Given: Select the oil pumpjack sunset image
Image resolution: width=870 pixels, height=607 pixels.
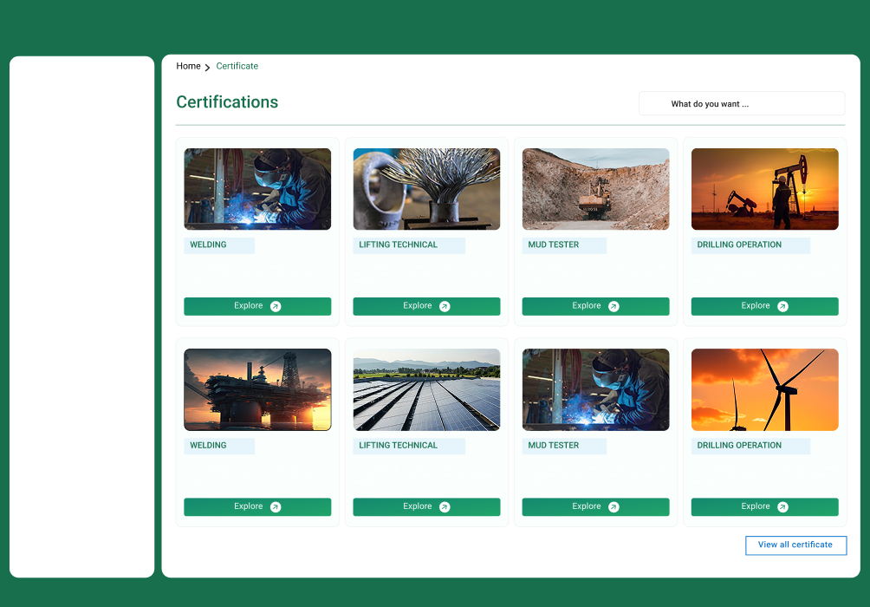Looking at the screenshot, I should [x=764, y=189].
